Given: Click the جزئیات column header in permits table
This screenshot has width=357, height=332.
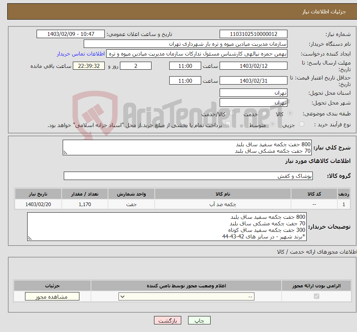Looking at the screenshot, I should coord(52,286).
